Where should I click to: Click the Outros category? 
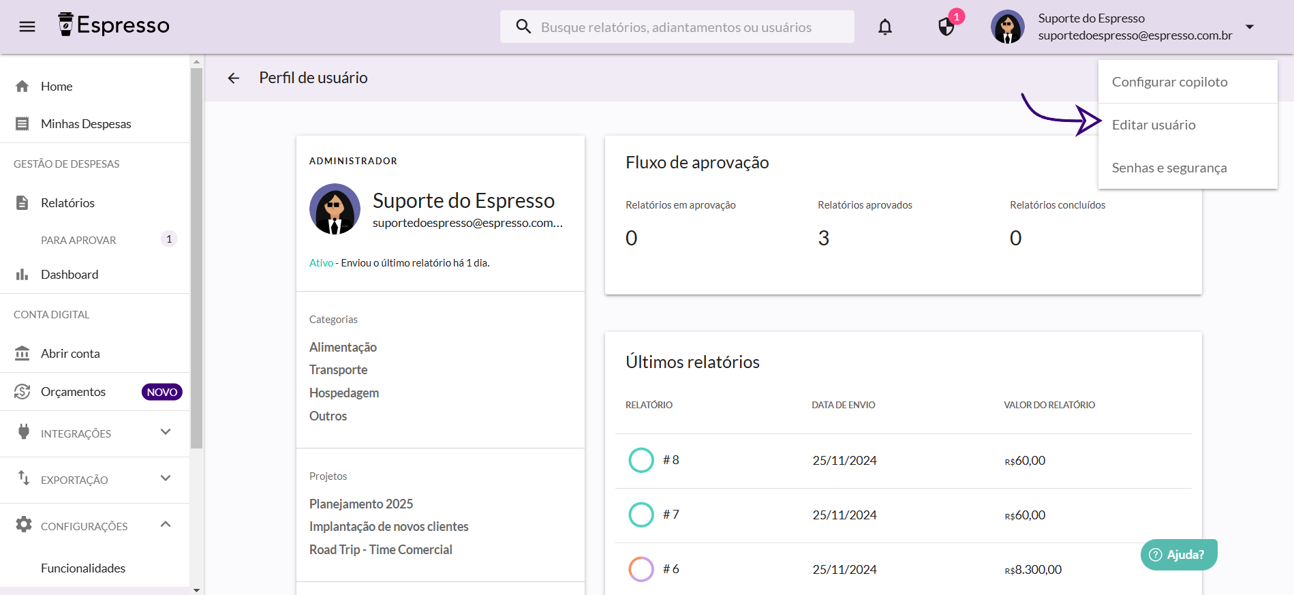coord(328,416)
